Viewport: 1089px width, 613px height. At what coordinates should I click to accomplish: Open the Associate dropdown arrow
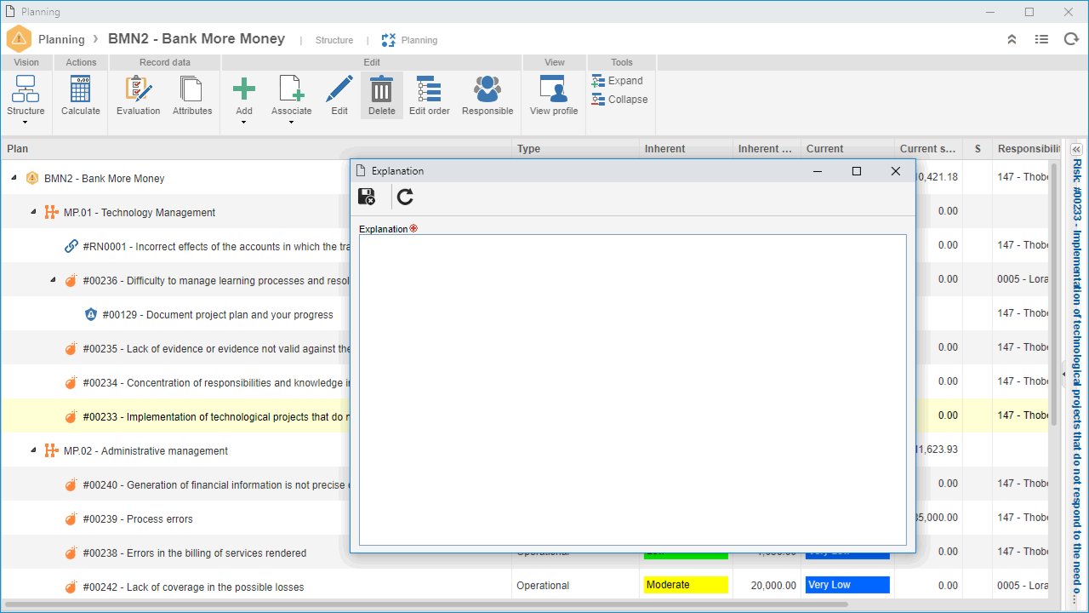(291, 123)
